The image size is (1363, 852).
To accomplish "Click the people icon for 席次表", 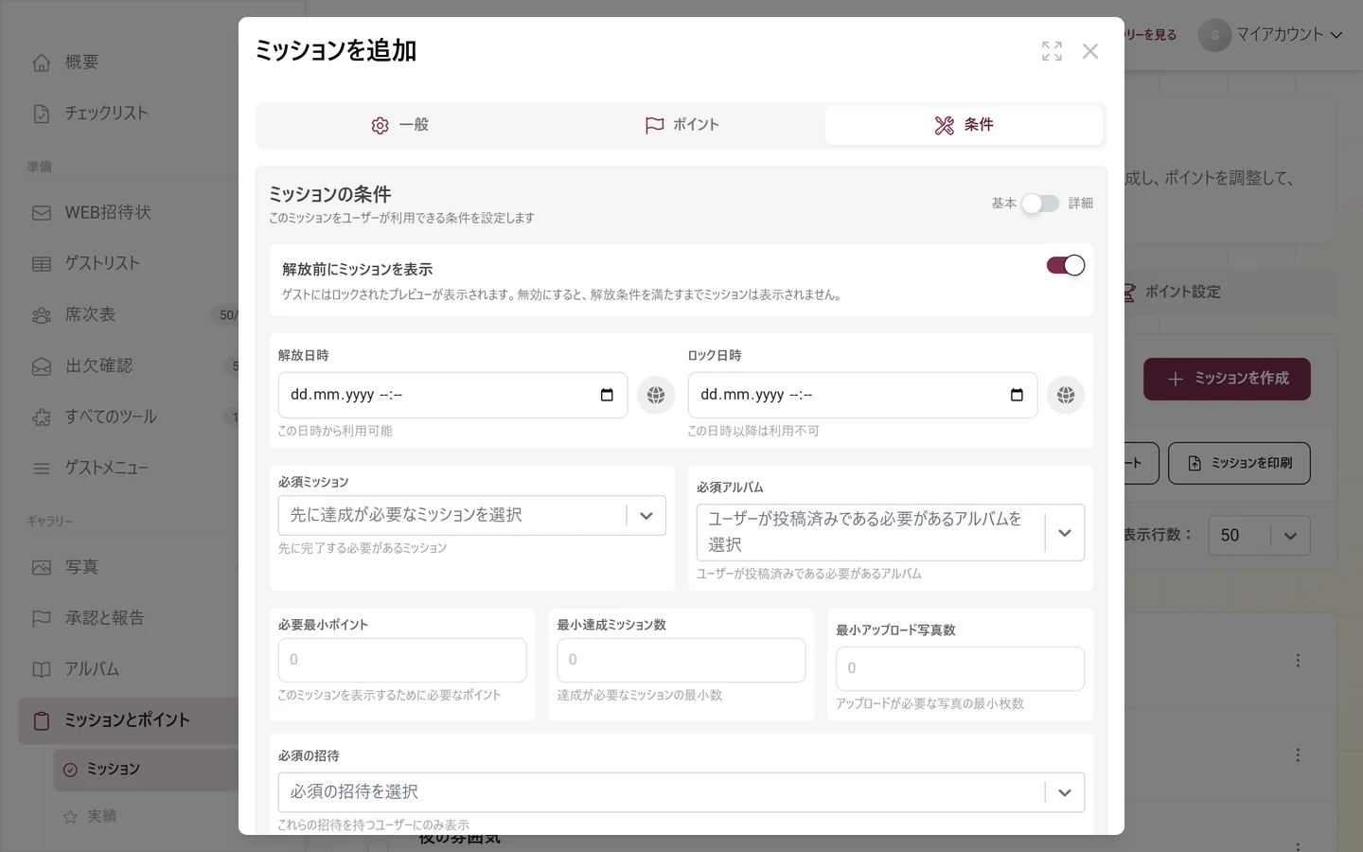I will click(42, 315).
